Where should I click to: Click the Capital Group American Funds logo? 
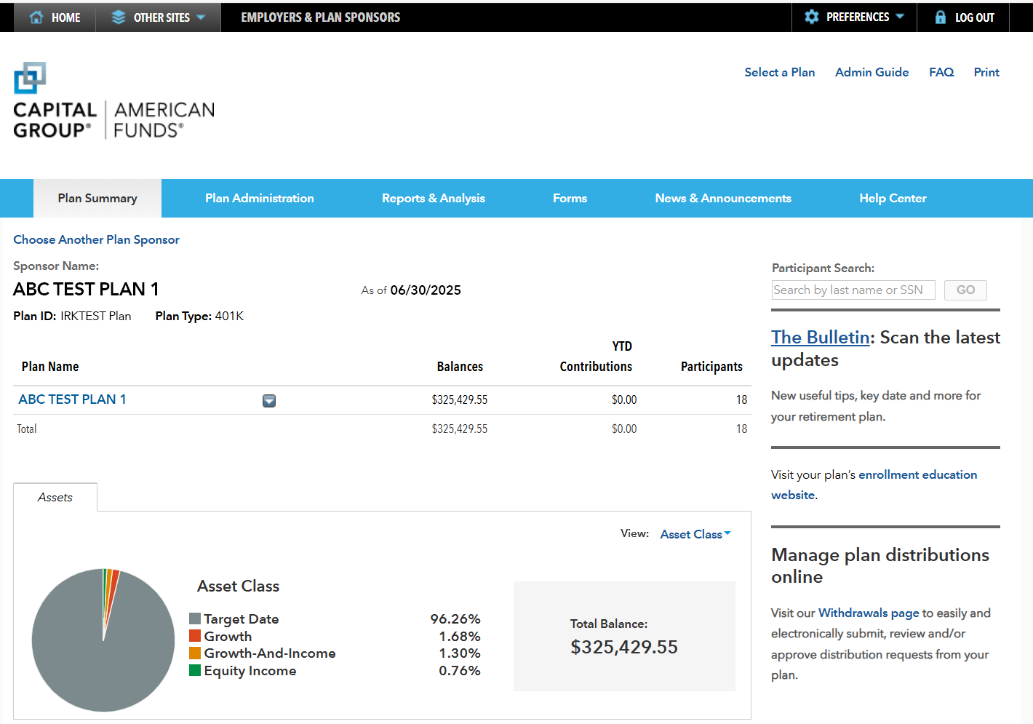(x=113, y=100)
